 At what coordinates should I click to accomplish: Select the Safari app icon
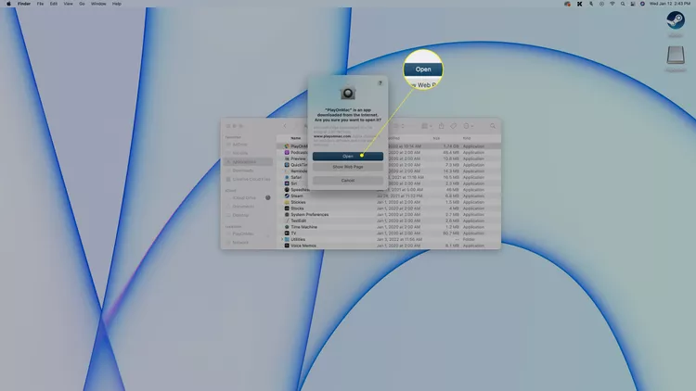[287, 177]
